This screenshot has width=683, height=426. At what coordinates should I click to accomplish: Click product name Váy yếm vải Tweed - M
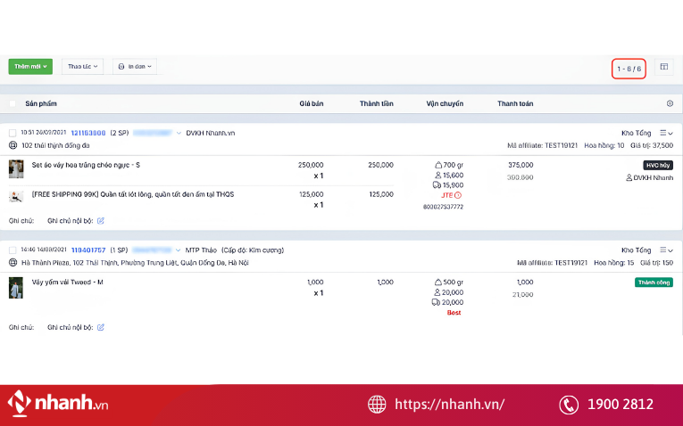tap(68, 283)
